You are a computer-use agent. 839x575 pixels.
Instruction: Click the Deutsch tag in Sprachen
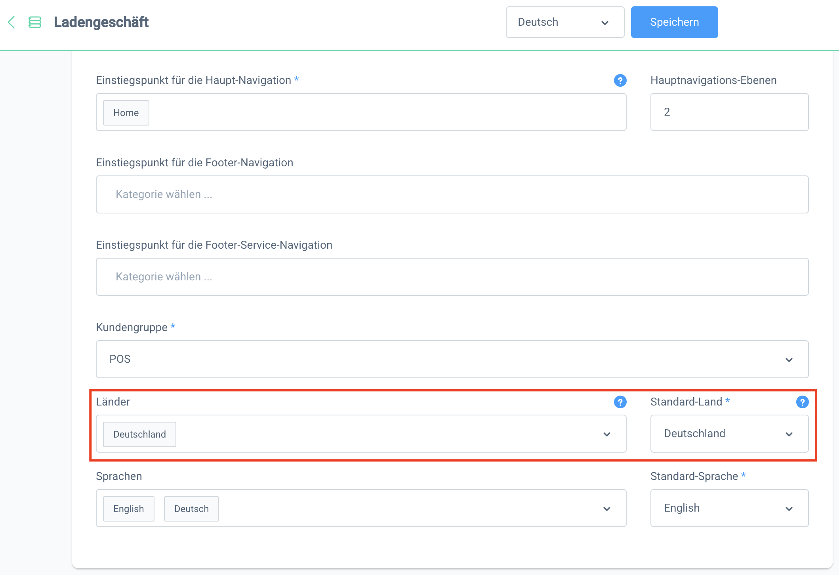191,509
